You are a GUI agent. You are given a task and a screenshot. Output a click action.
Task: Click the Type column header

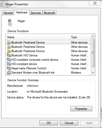tap(80, 37)
